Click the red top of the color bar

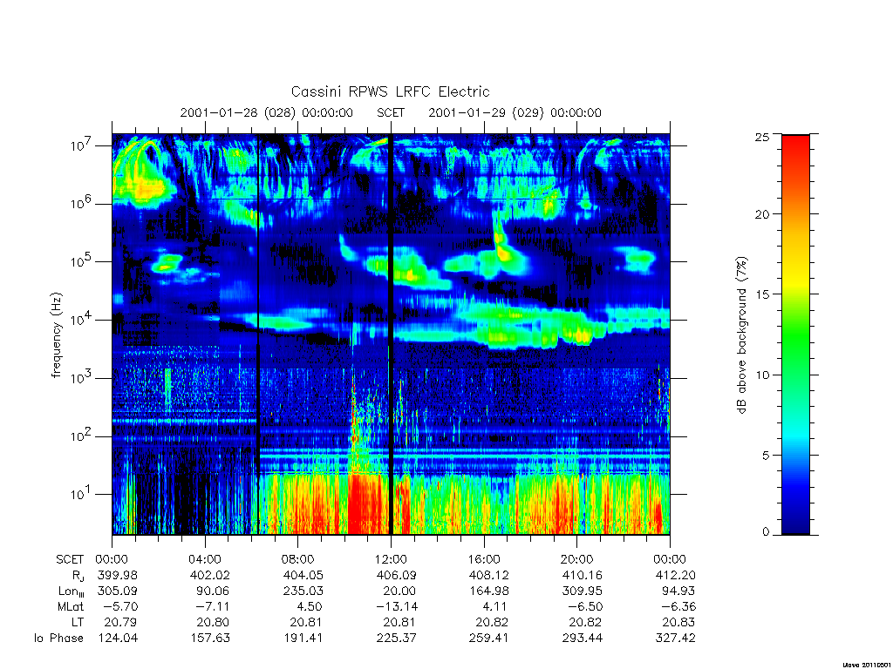(x=795, y=148)
